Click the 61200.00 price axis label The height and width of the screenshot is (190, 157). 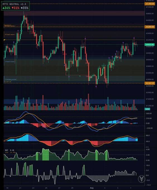click(x=150, y=106)
